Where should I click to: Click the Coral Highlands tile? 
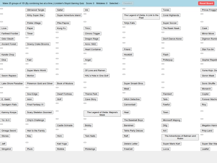[171, 15]
